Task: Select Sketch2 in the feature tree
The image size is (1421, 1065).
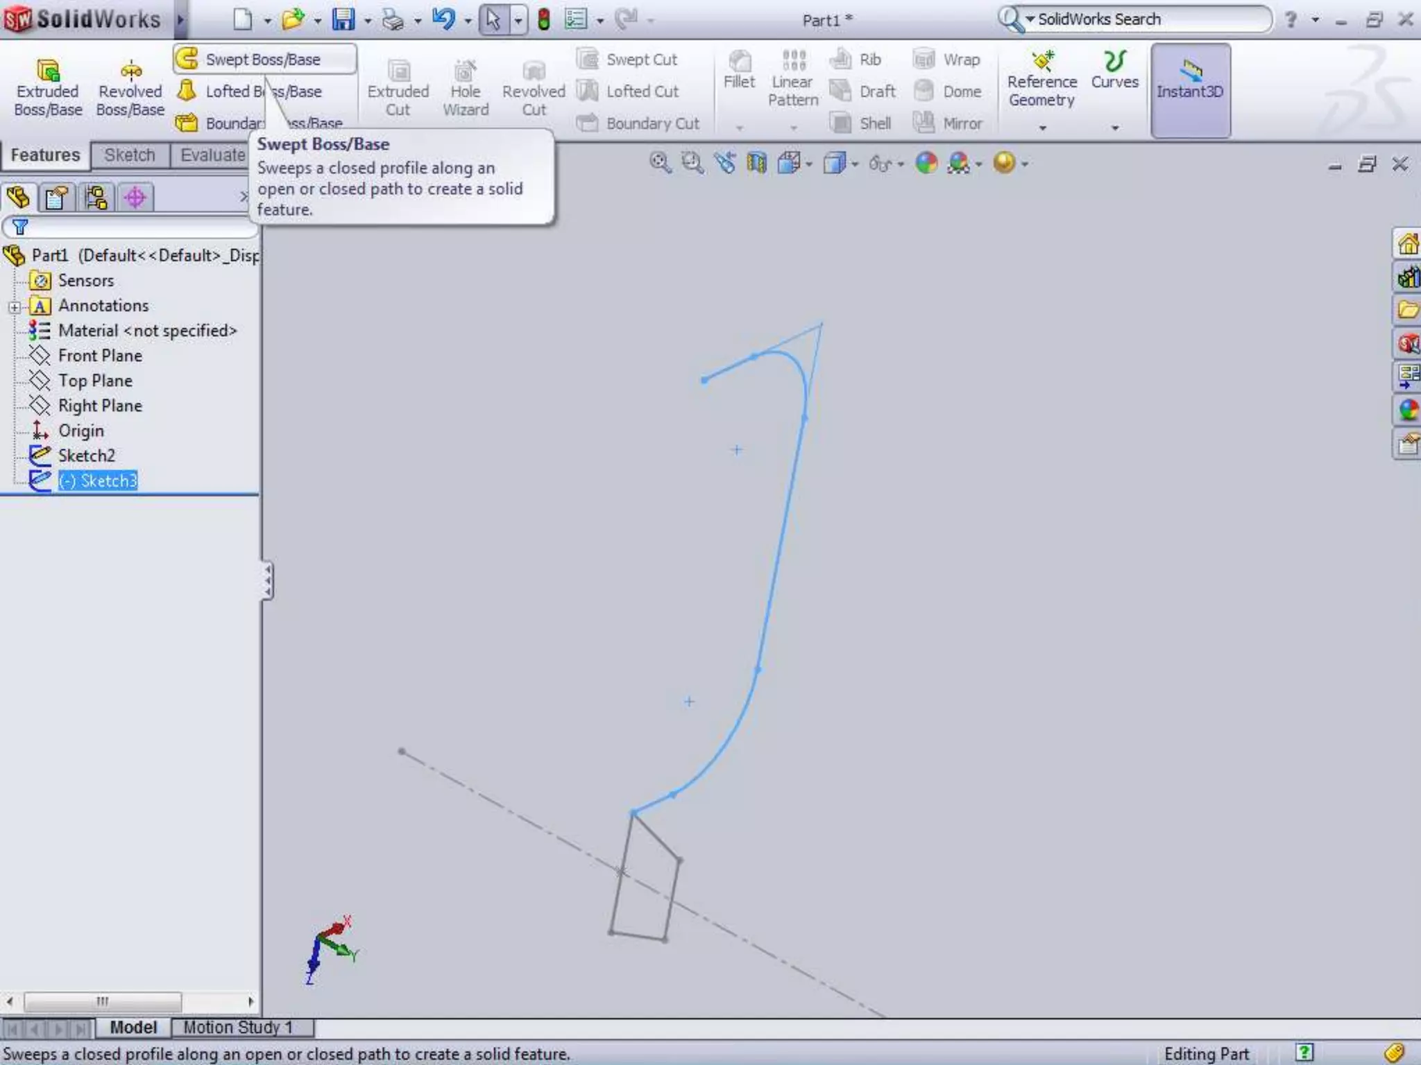Action: (86, 456)
